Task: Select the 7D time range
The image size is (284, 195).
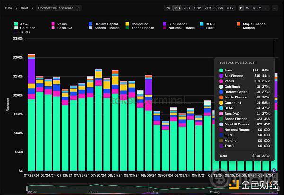Action: click(x=168, y=8)
